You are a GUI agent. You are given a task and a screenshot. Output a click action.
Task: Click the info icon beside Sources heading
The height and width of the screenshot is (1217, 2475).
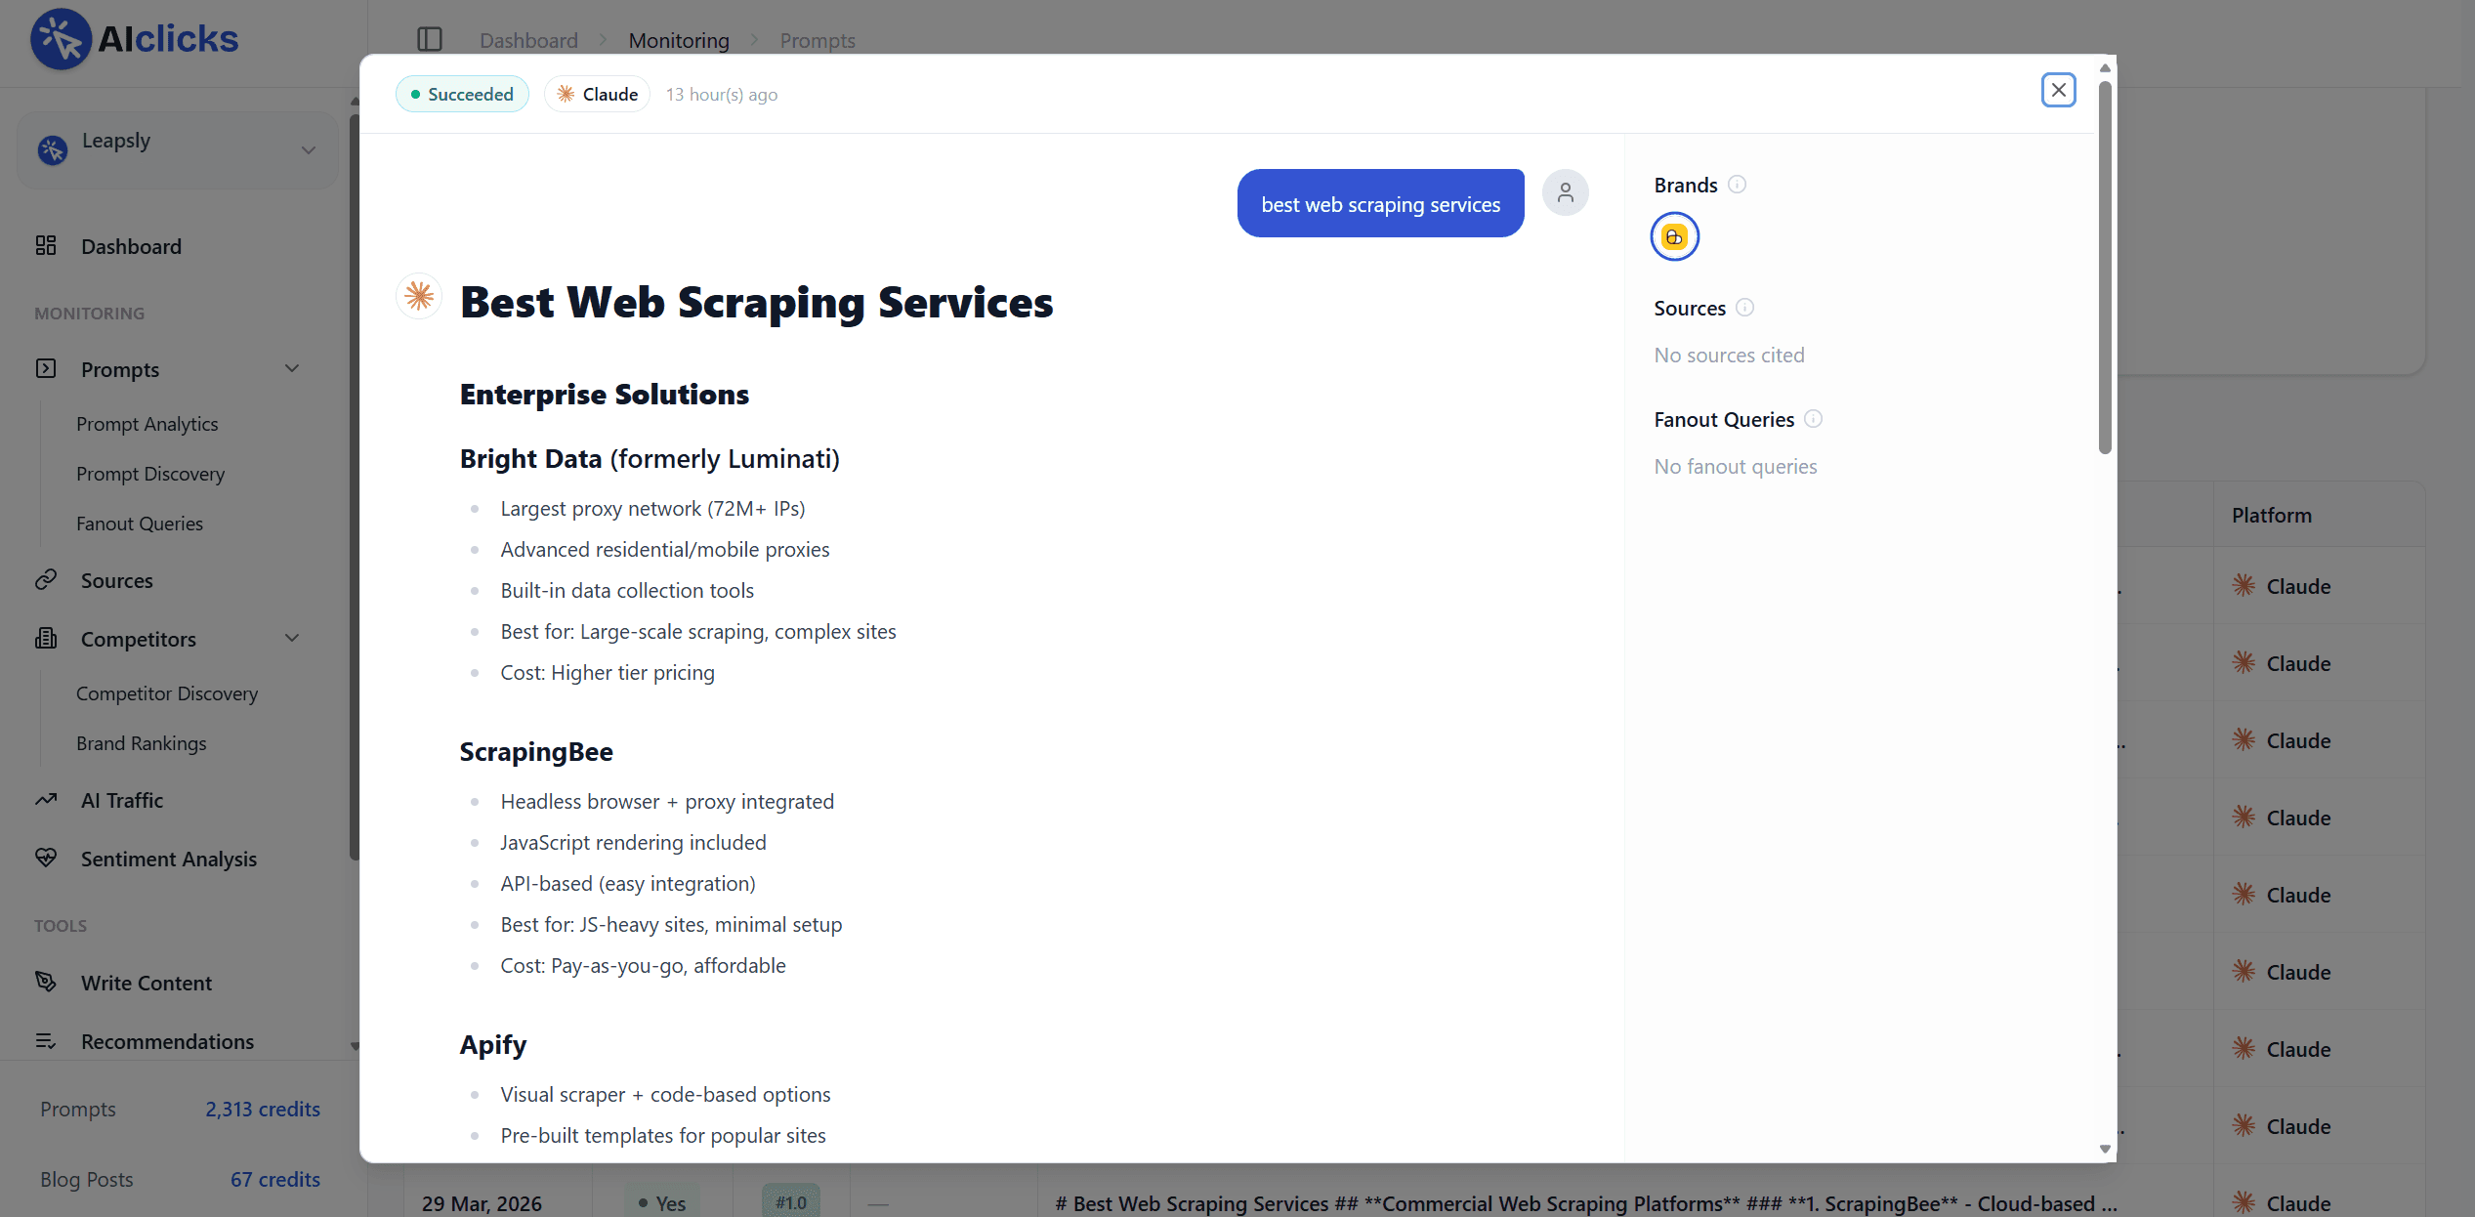(x=1744, y=308)
